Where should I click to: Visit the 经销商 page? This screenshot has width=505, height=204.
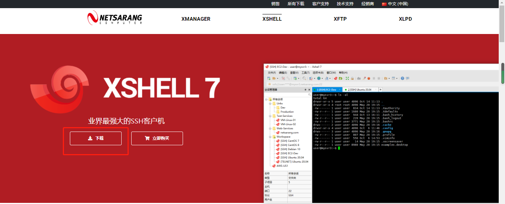click(x=367, y=4)
